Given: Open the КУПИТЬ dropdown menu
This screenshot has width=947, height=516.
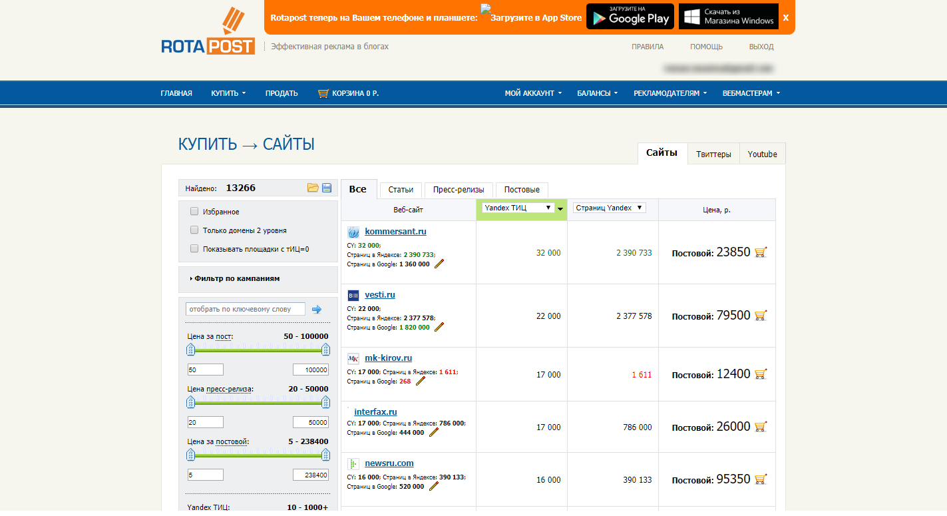Looking at the screenshot, I should point(228,93).
